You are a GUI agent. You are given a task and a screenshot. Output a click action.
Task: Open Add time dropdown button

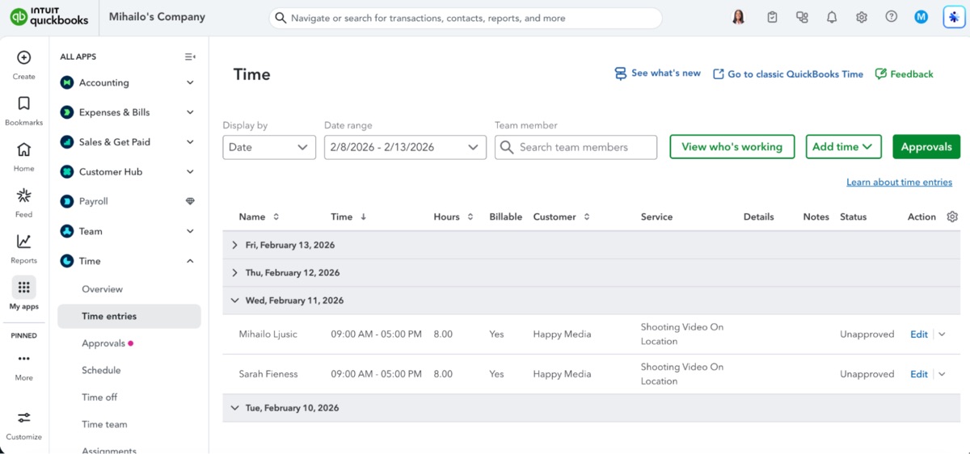(843, 147)
